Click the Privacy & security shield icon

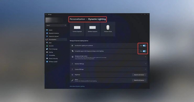pyautogui.click(x=47, y=59)
